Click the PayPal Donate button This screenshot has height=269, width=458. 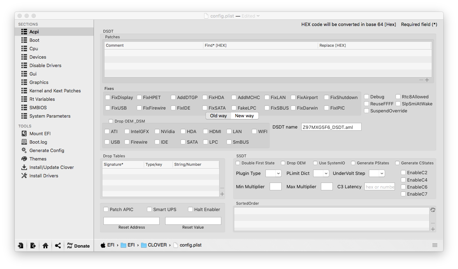pos(78,245)
